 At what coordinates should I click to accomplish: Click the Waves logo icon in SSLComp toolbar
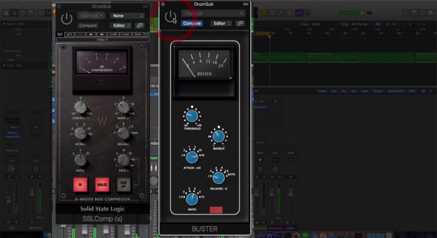pyautogui.click(x=60, y=35)
